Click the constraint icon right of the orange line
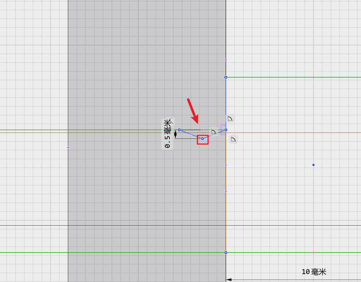 click(234, 139)
